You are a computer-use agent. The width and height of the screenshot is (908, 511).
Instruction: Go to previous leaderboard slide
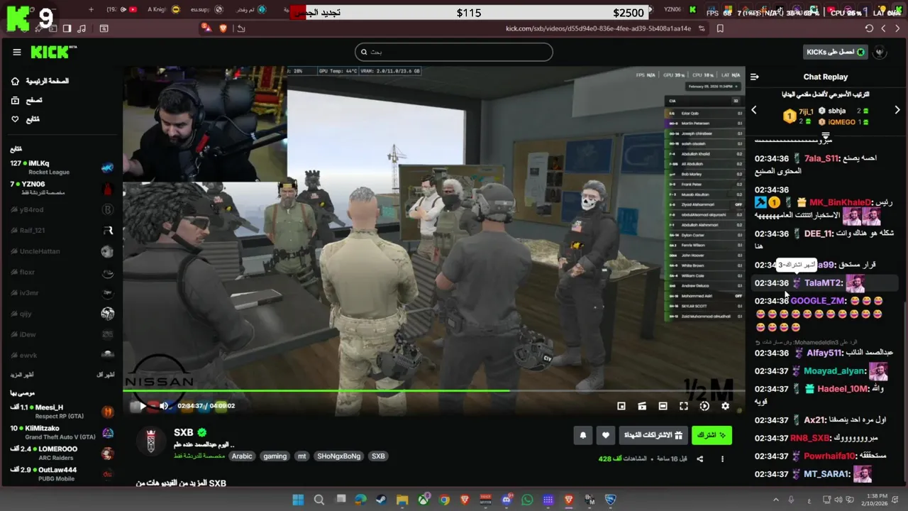(x=754, y=110)
